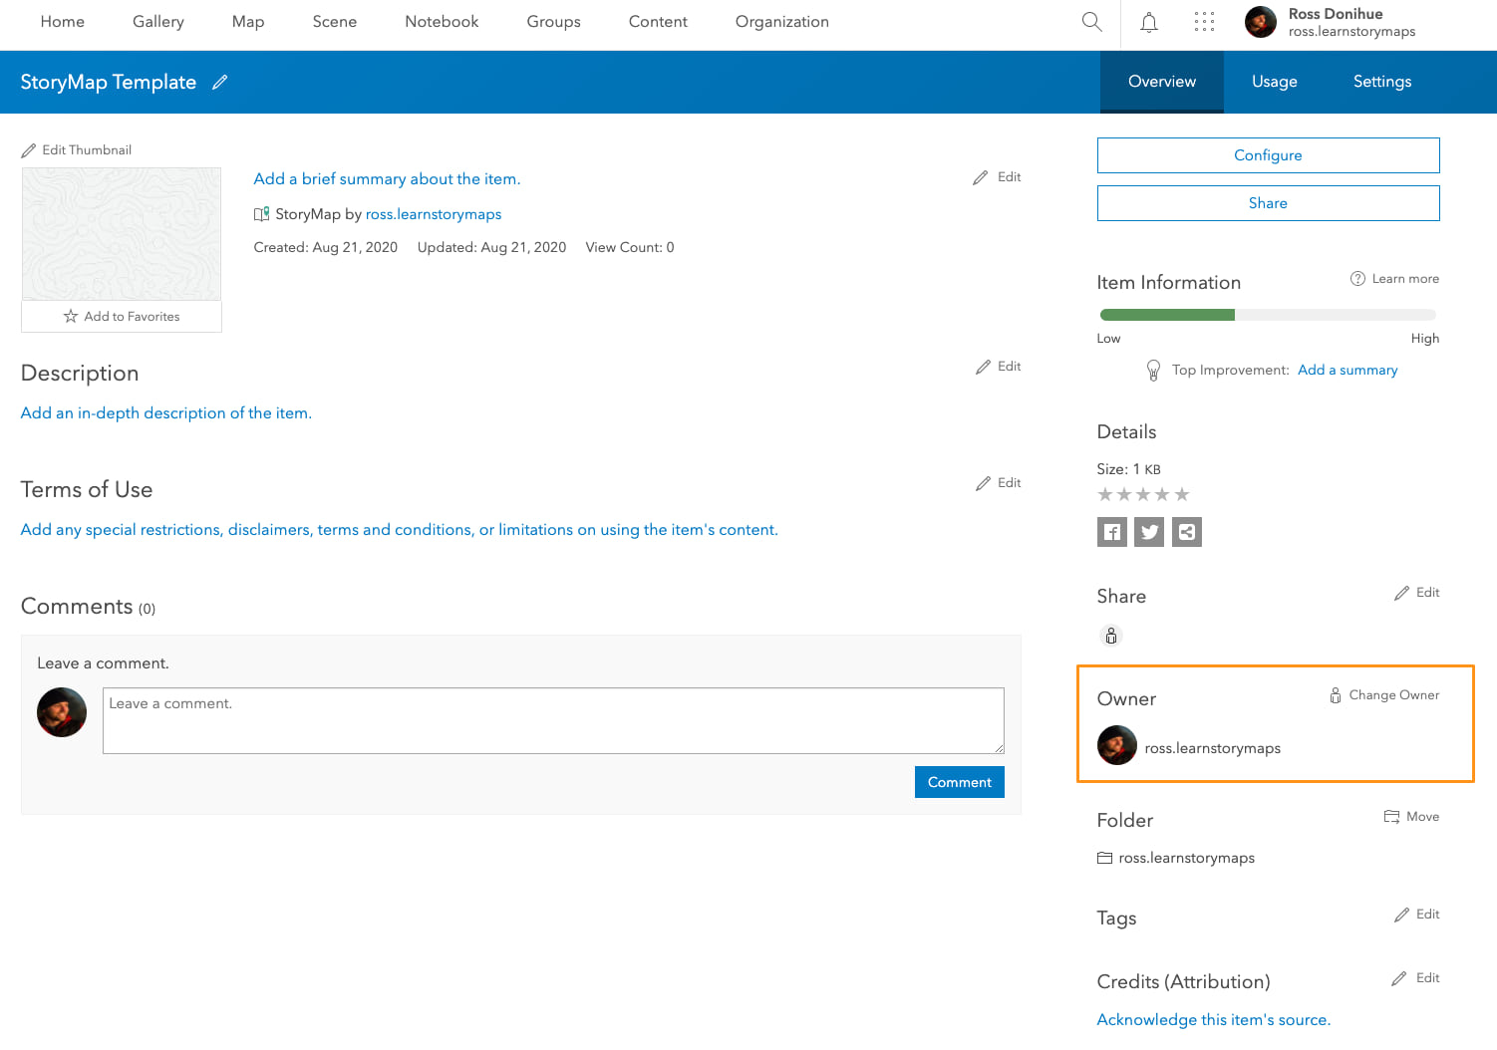The height and width of the screenshot is (1050, 1497).
Task: Edit the Share settings
Action: 1416,593
